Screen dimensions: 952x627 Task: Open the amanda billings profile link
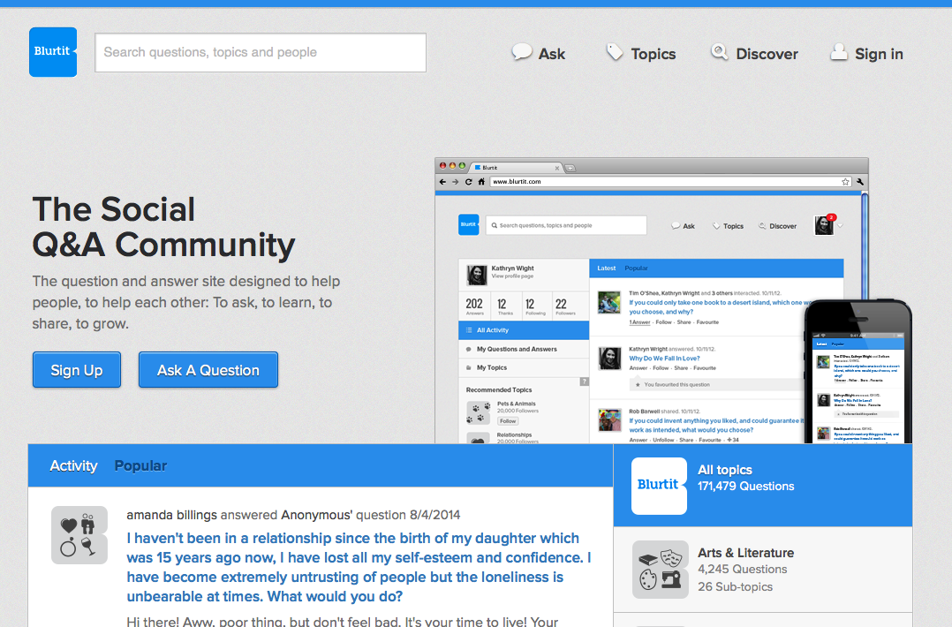point(172,515)
